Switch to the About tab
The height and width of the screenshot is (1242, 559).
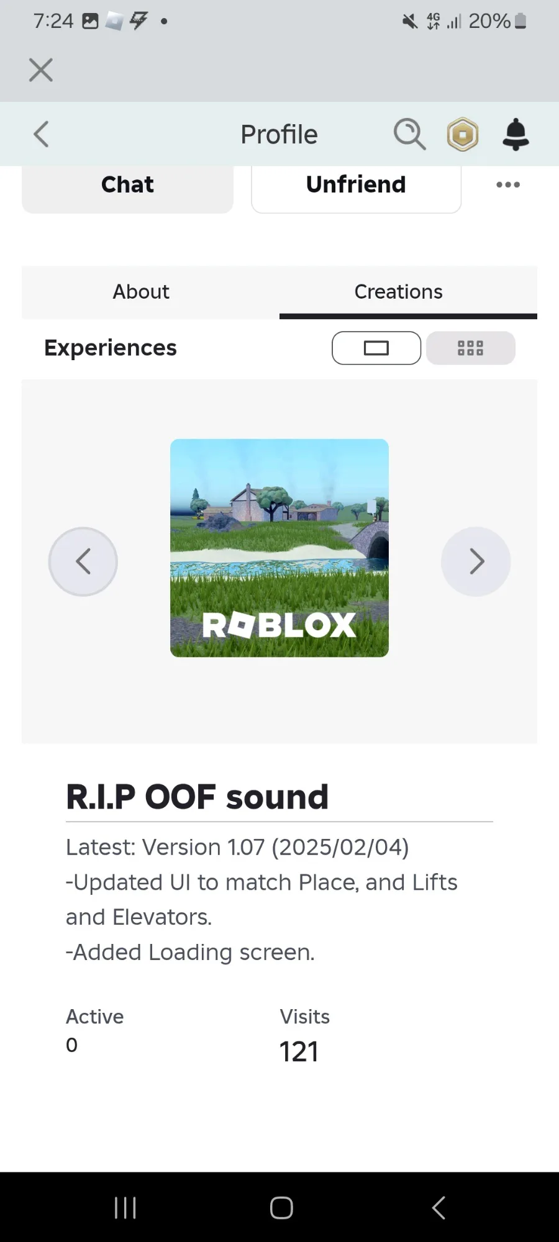[x=141, y=292]
